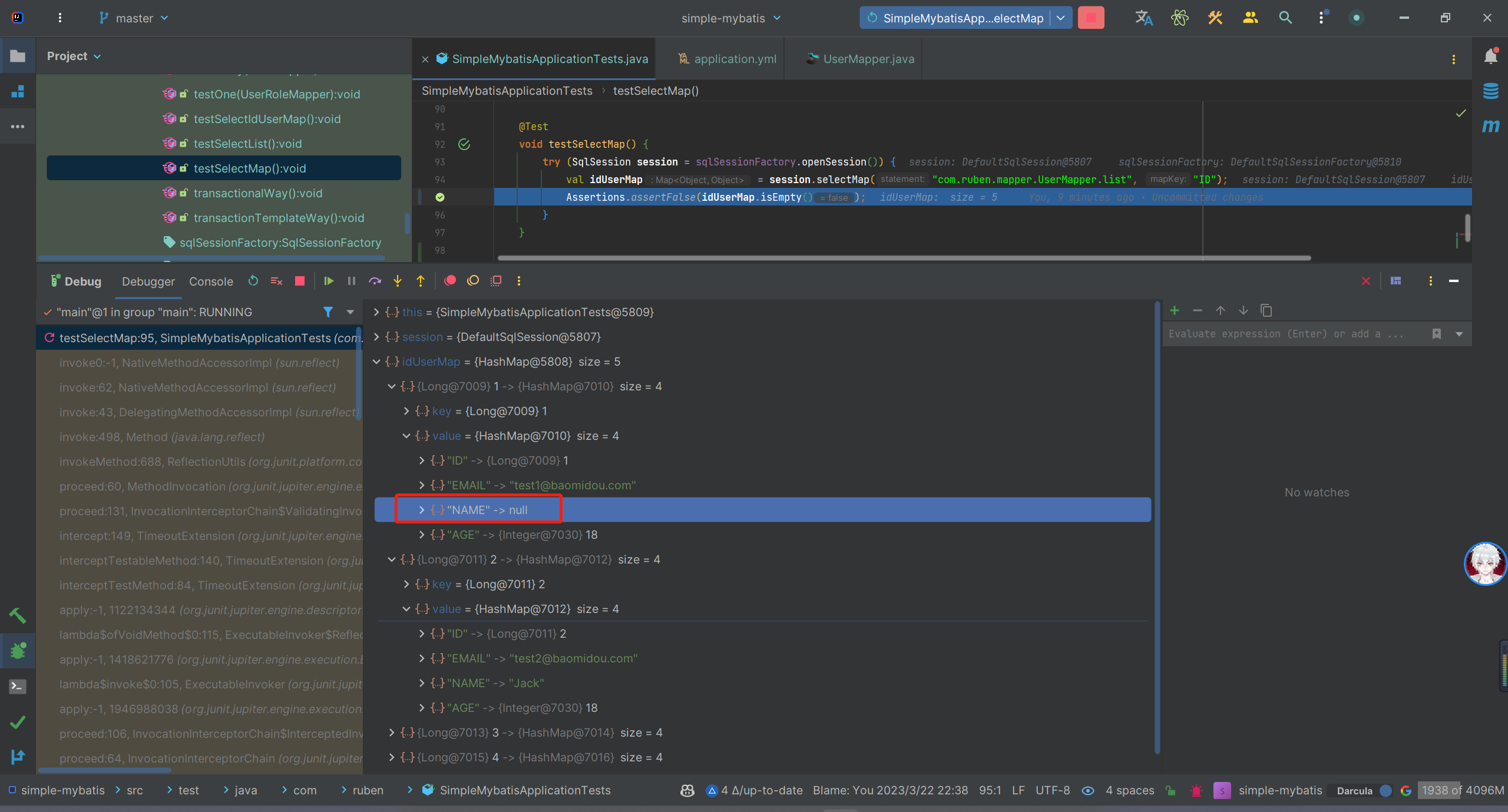The image size is (1508, 812).
Task: Click the Rerun debug session icon
Action: tap(253, 281)
